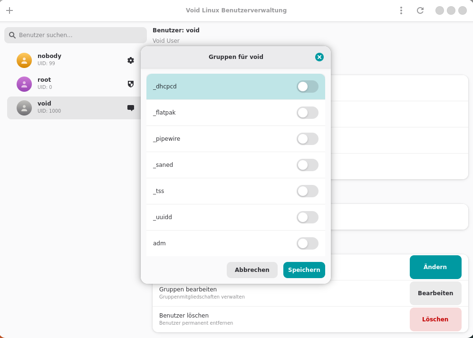473x338 pixels.
Task: Click Abbrechen to cancel changes
Action: (x=252, y=270)
